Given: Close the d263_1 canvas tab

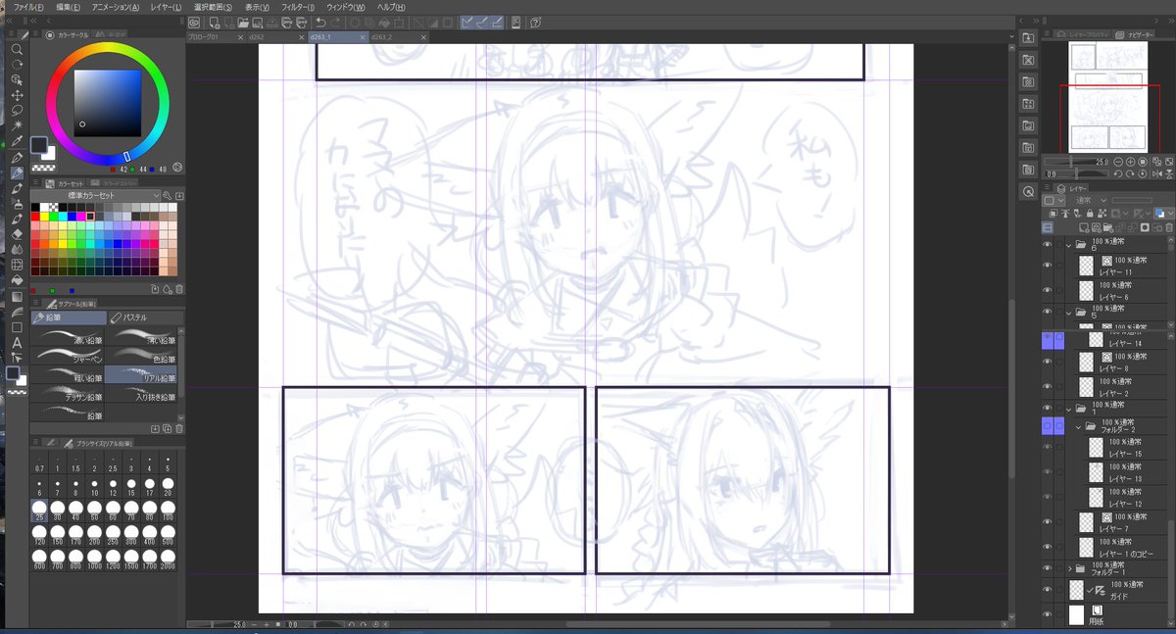Looking at the screenshot, I should (363, 36).
